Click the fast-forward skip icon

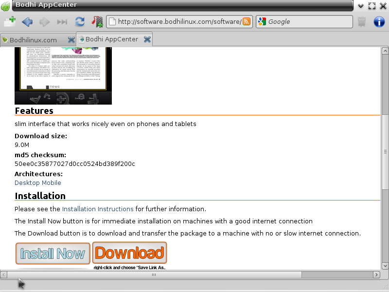click(x=62, y=22)
